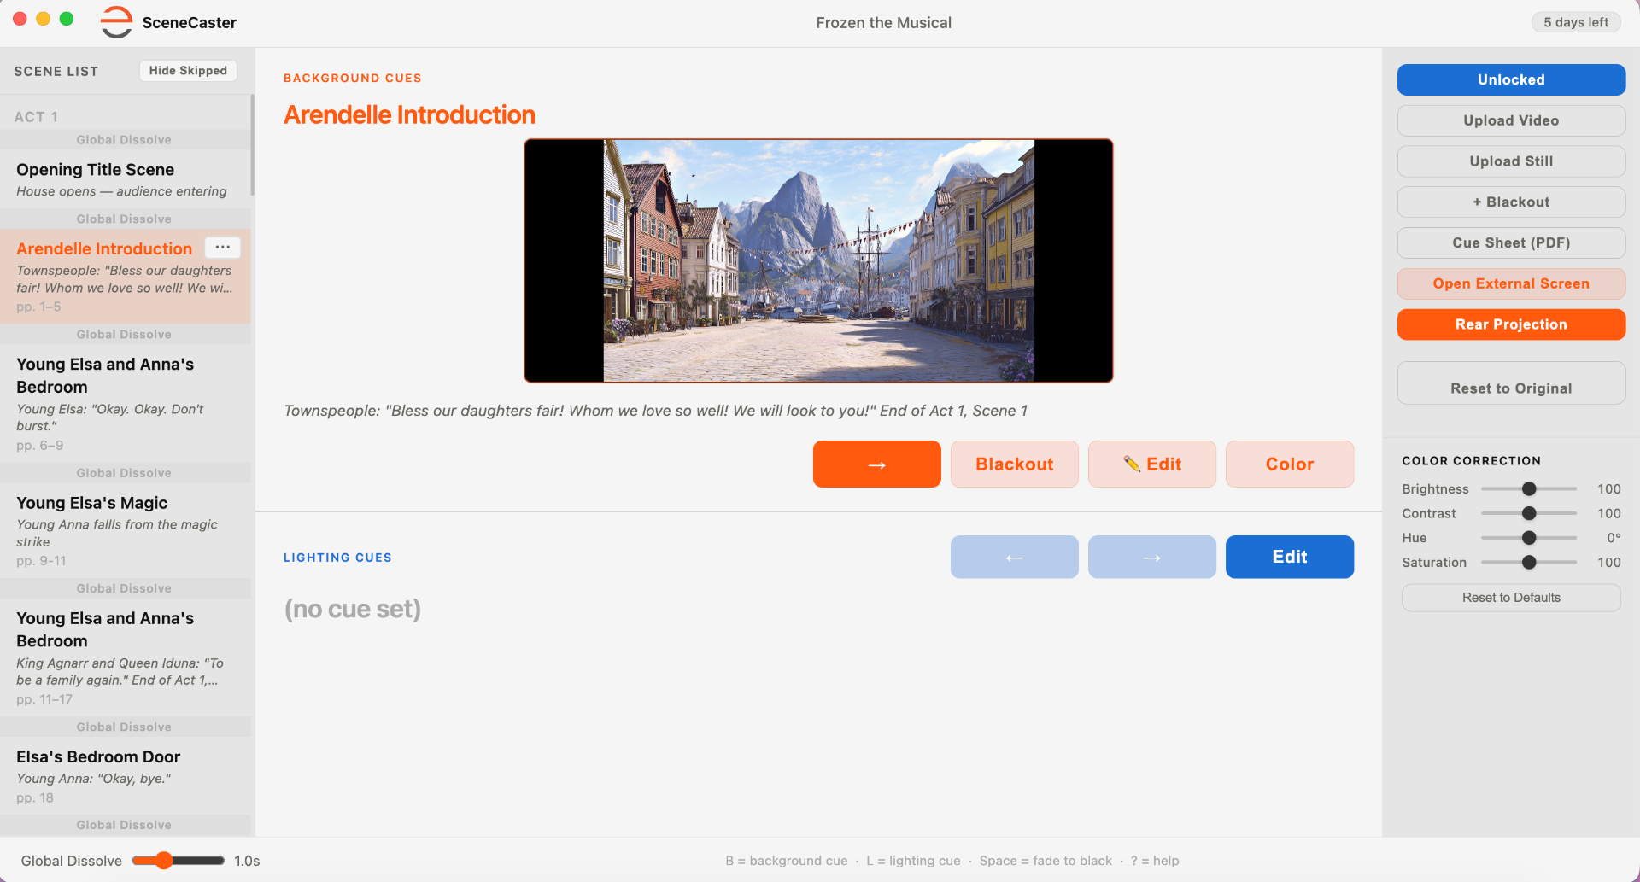
Task: Click the 'B = background cue' hint
Action: click(787, 861)
